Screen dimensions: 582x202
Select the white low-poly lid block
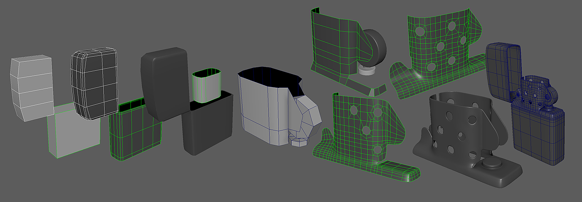[31, 86]
